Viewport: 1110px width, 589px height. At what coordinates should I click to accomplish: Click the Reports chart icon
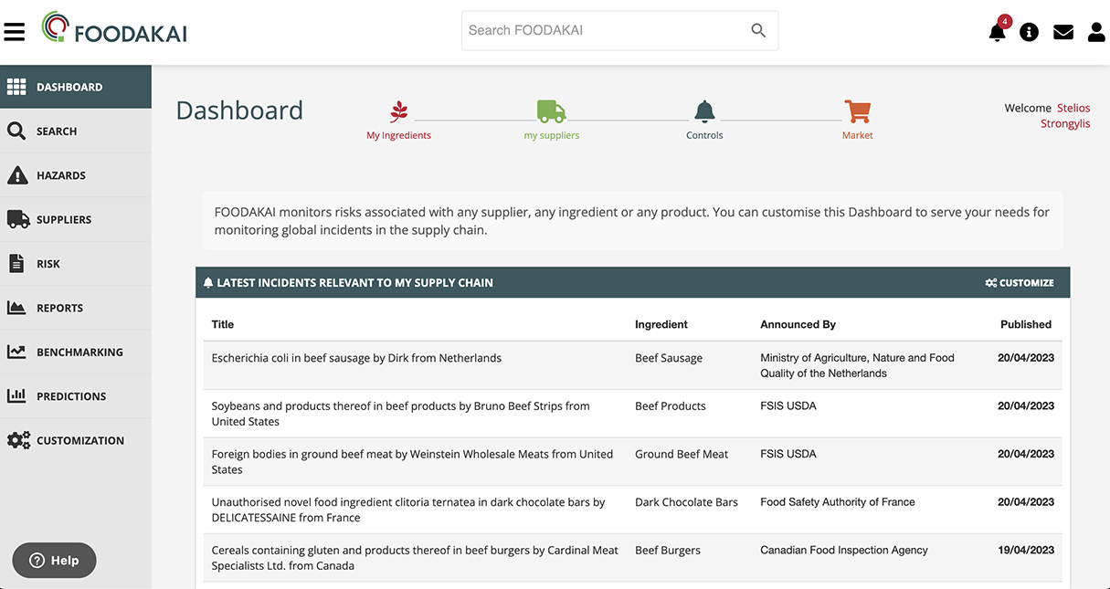pyautogui.click(x=16, y=308)
